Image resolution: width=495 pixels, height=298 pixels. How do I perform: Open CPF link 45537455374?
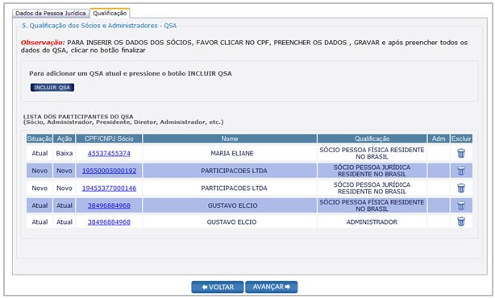[x=109, y=153]
